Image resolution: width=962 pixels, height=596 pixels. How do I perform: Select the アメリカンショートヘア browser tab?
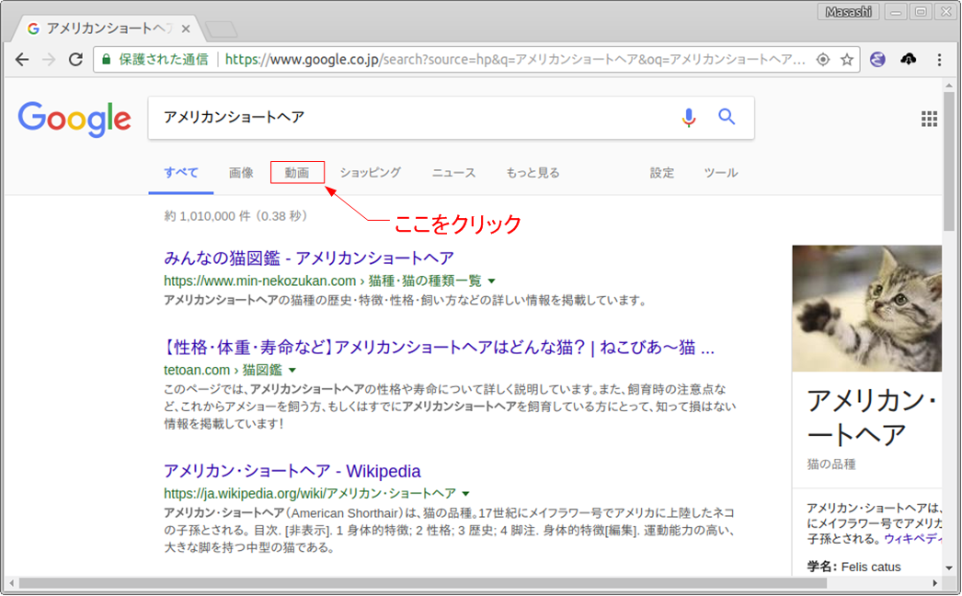109,29
